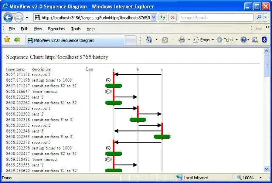The image size is (272, 183).
Task: Click the Back navigation button
Action: 8,17
